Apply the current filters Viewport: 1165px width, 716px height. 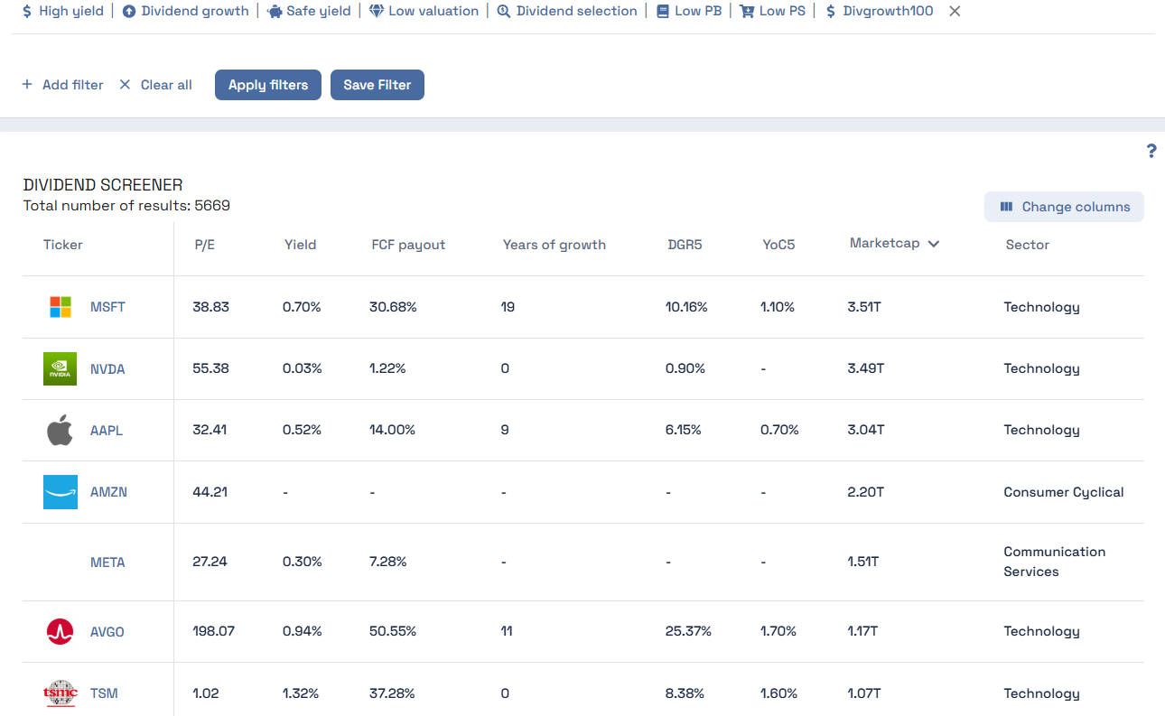tap(267, 84)
